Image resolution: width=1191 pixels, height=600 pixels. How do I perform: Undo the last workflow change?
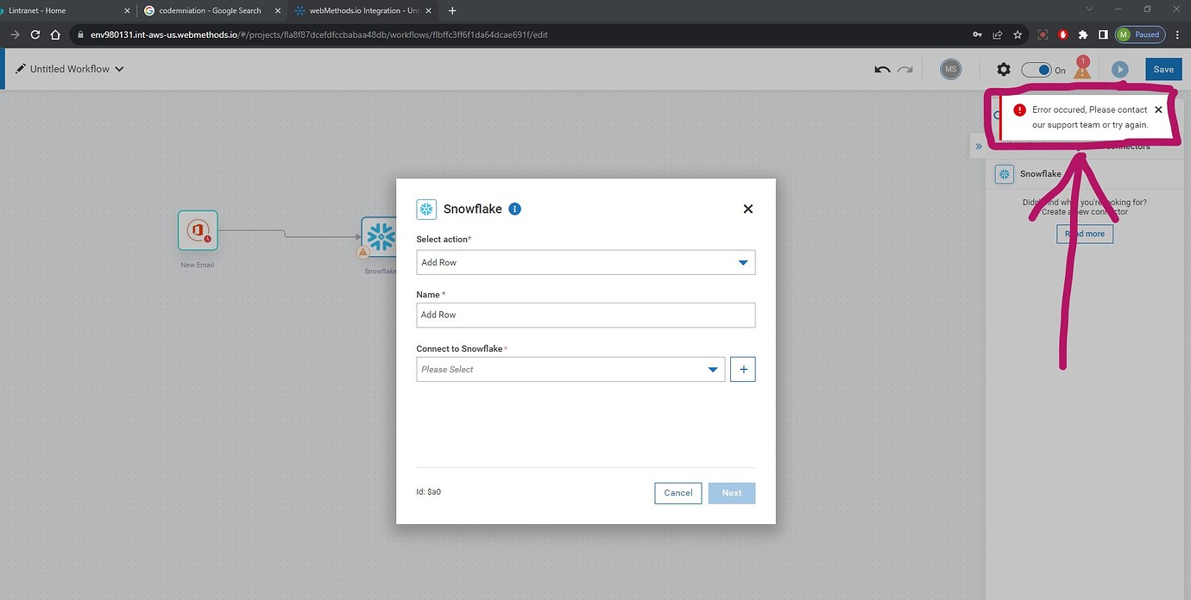pos(882,69)
